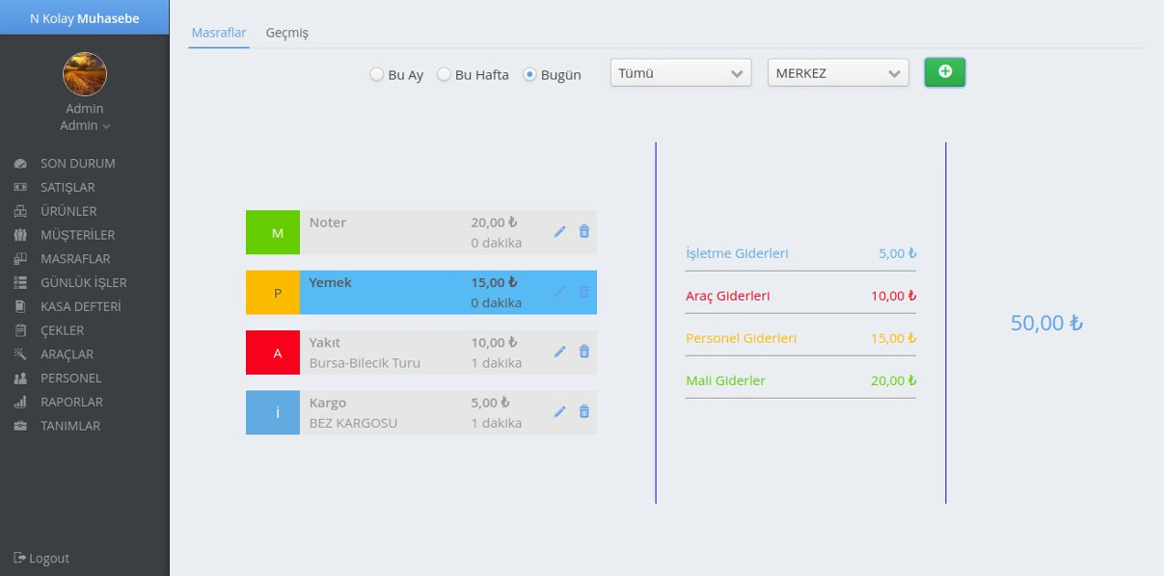Expand the Admin user menu chevron
Viewport: 1164px width, 576px height.
106,126
